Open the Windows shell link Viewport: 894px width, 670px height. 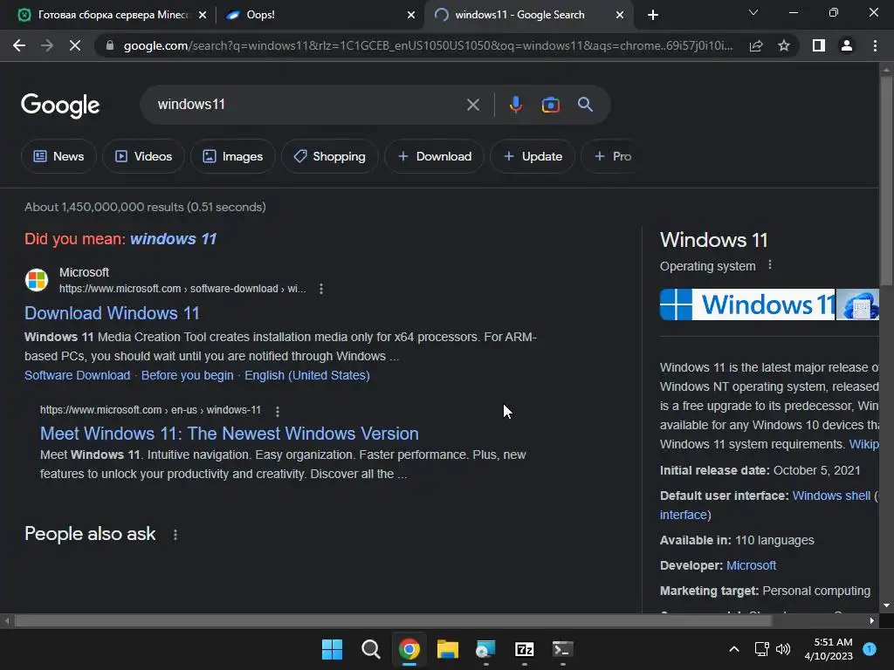[831, 496]
